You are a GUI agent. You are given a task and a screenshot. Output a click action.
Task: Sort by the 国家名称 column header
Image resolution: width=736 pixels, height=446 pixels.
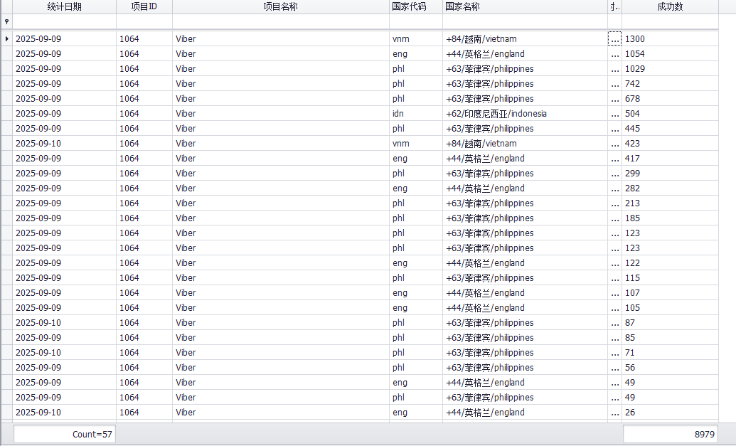coord(525,6)
